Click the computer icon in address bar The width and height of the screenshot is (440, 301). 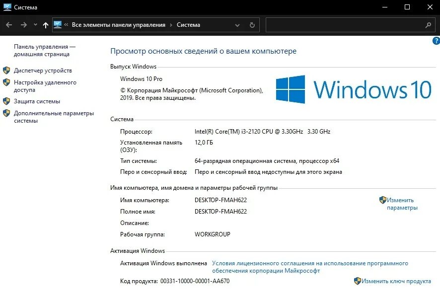[x=58, y=25]
